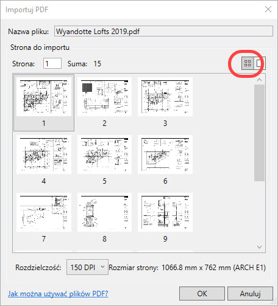This screenshot has height=306, width=278.
Task: Select page 8 thumbnail
Action: click(104, 218)
